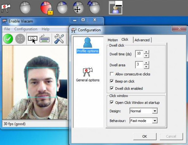Click the Dwell time value field
The height and width of the screenshot is (145, 188).
pyautogui.click(x=139, y=54)
